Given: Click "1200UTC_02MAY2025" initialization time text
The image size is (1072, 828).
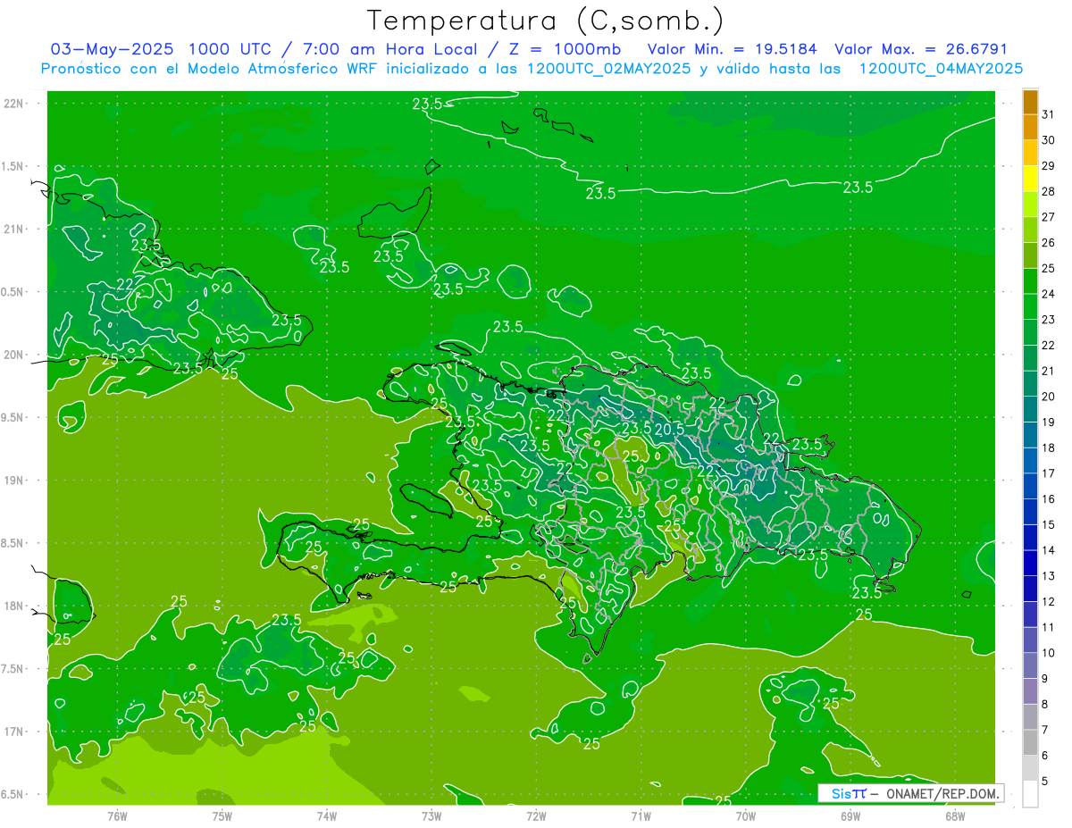Looking at the screenshot, I should [x=605, y=69].
